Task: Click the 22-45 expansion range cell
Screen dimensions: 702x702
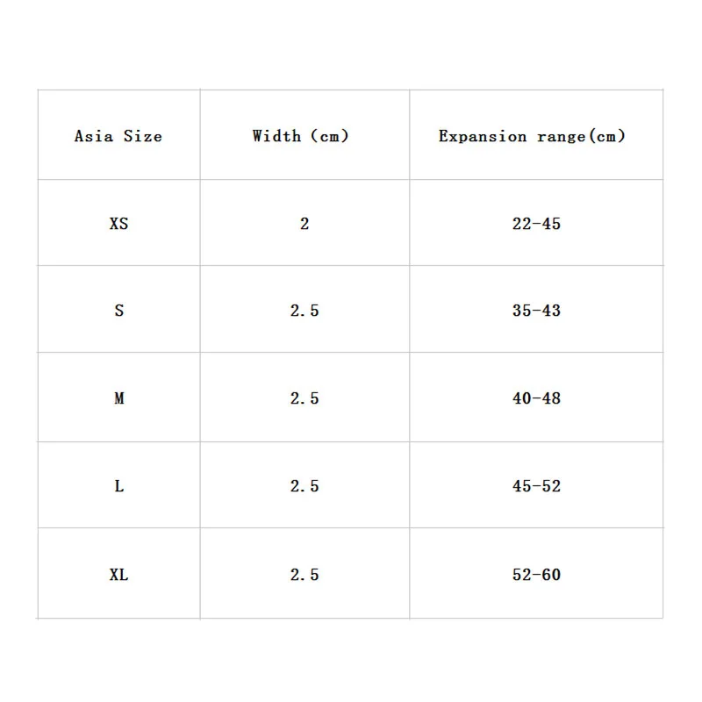Action: [536, 223]
